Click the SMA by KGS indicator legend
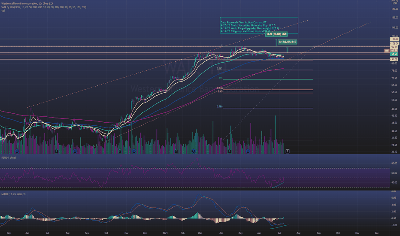 44,7
